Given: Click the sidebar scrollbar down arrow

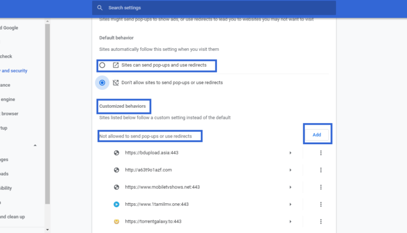Looking at the screenshot, I should pos(47,230).
